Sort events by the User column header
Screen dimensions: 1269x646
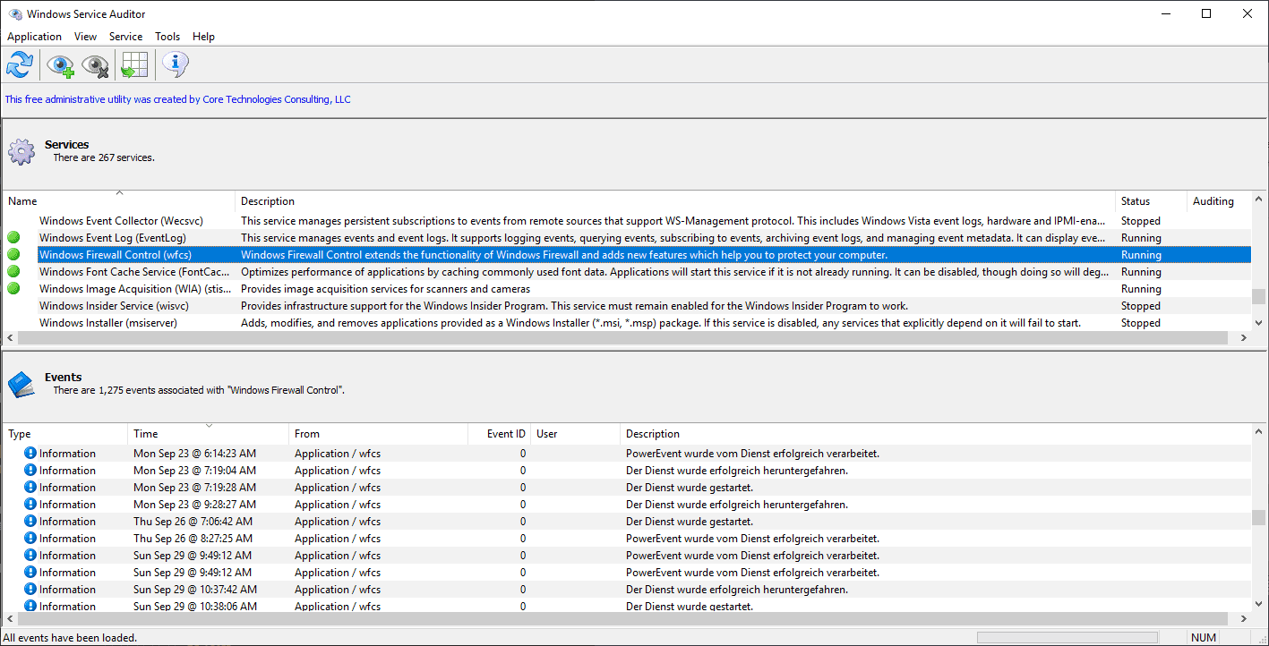tap(575, 434)
